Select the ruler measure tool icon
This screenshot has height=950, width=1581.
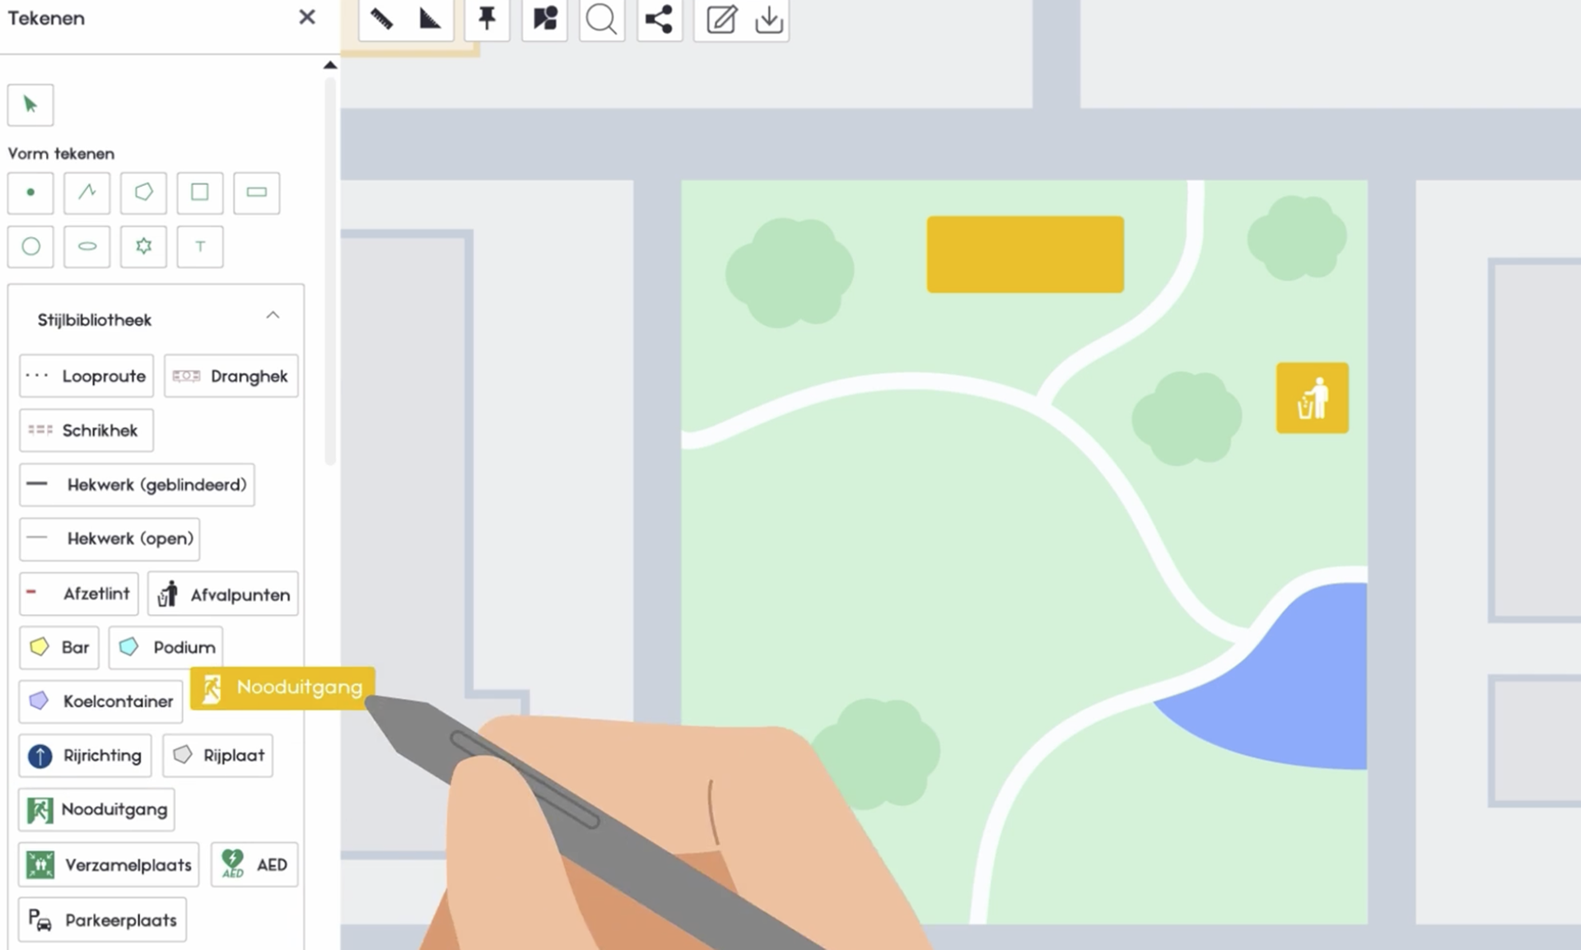pos(381,18)
